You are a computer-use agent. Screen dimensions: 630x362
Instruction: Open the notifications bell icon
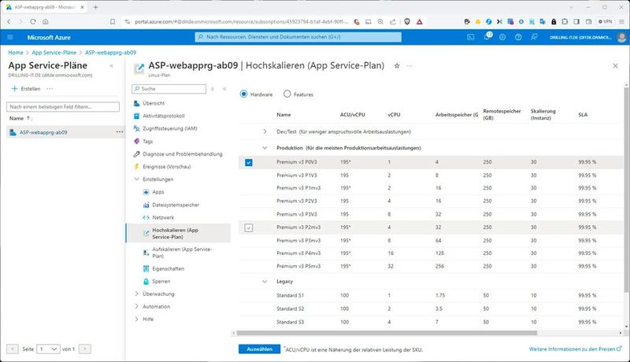pyautogui.click(x=487, y=37)
